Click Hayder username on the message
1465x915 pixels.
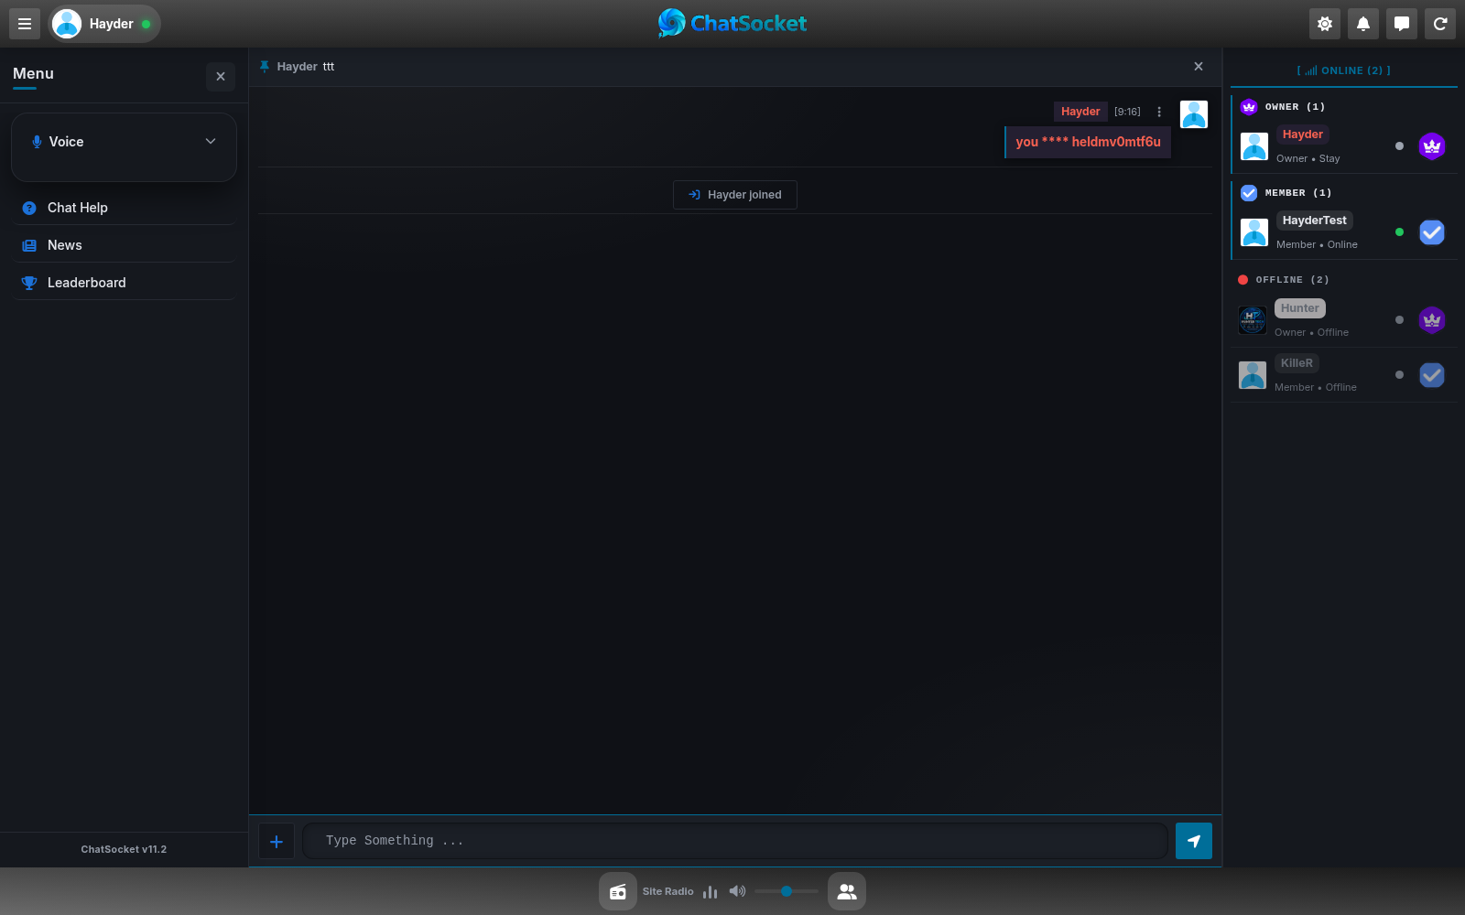(x=1080, y=112)
